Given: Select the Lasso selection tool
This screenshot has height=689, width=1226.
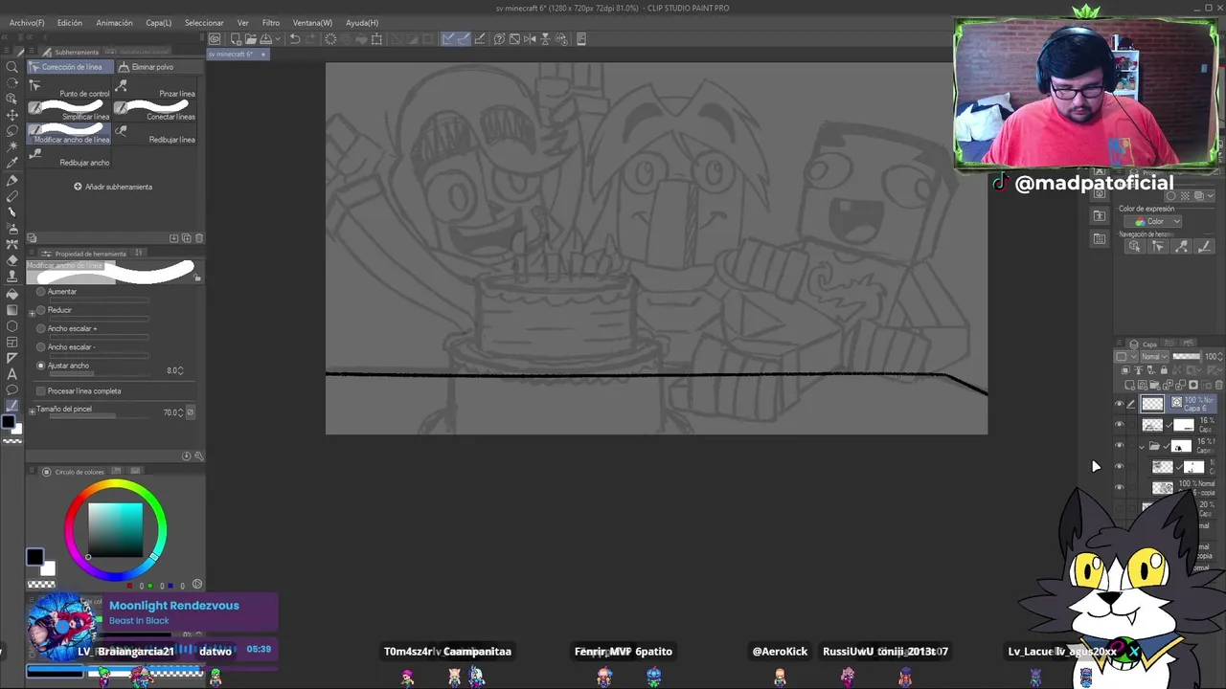Looking at the screenshot, I should pyautogui.click(x=11, y=131).
